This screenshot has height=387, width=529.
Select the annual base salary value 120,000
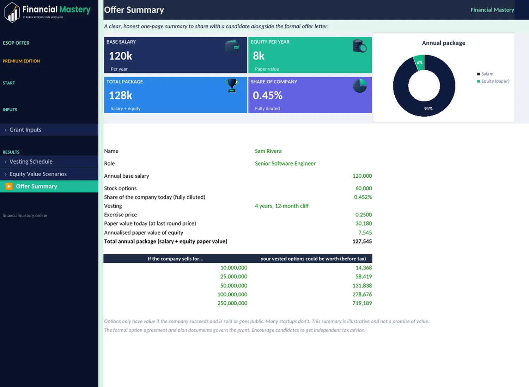tap(362, 176)
